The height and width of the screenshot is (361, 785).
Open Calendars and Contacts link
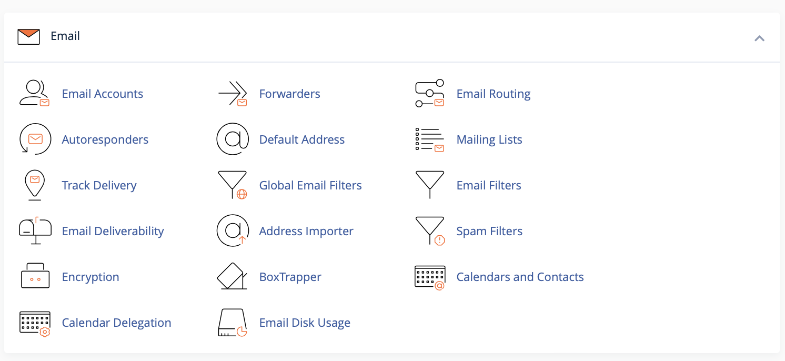coord(520,277)
